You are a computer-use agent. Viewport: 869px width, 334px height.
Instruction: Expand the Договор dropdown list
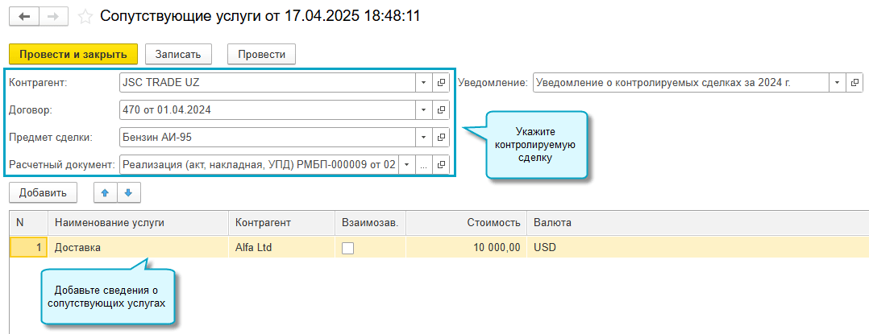(423, 109)
